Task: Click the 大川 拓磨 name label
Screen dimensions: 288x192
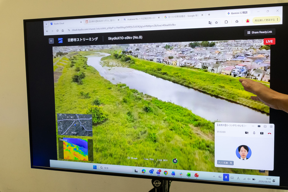Action: click(x=225, y=163)
